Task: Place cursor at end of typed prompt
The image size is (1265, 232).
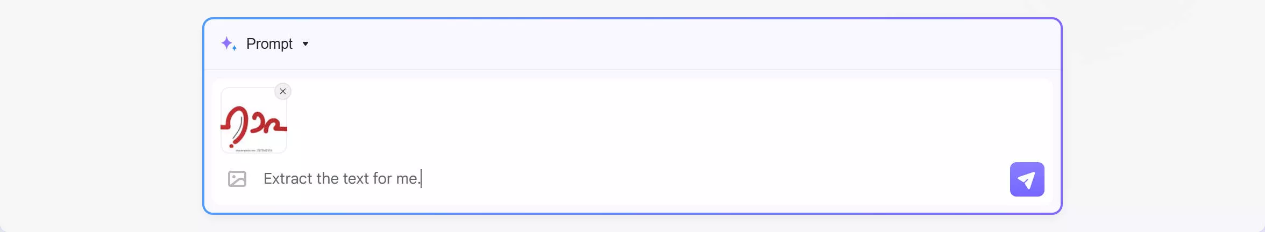Action: click(x=421, y=179)
